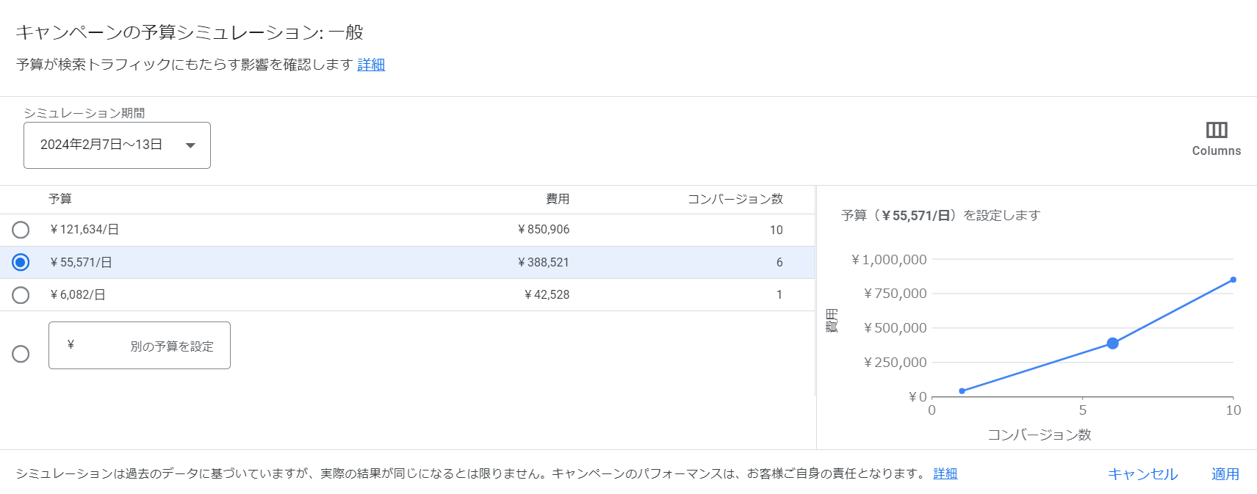This screenshot has height=494, width=1257.
Task: Select the ¥6,082/日 budget radio button
Action: [21, 295]
